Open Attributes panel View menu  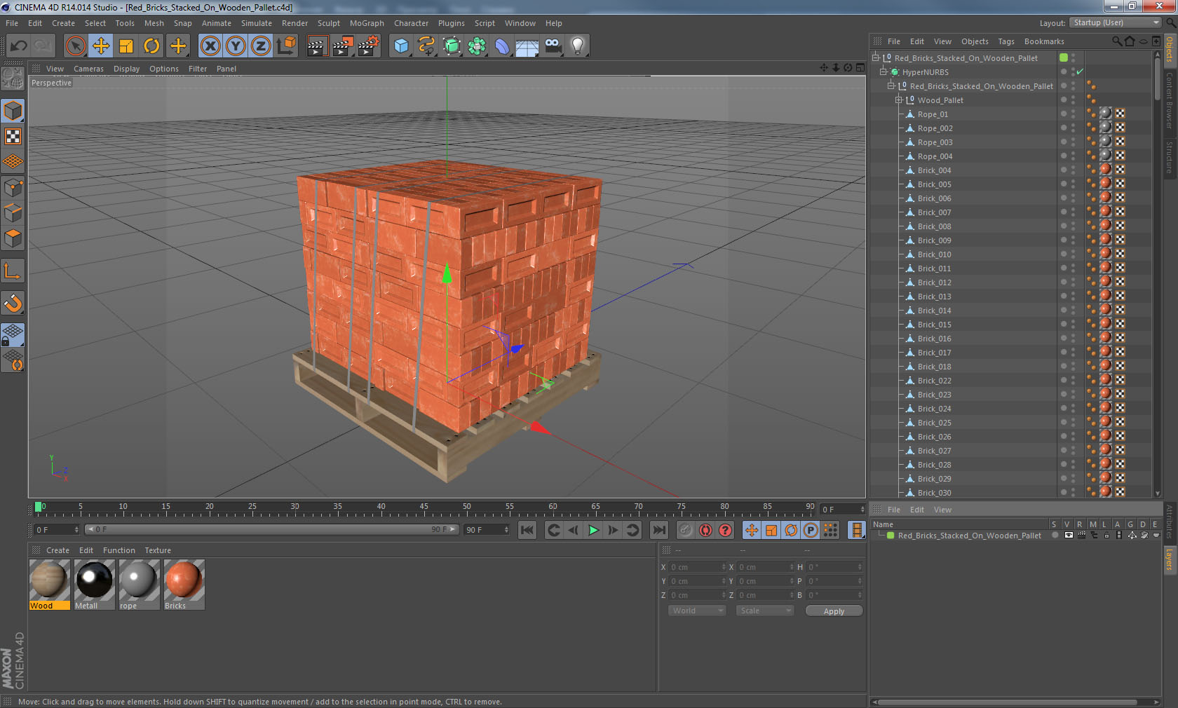pyautogui.click(x=942, y=510)
